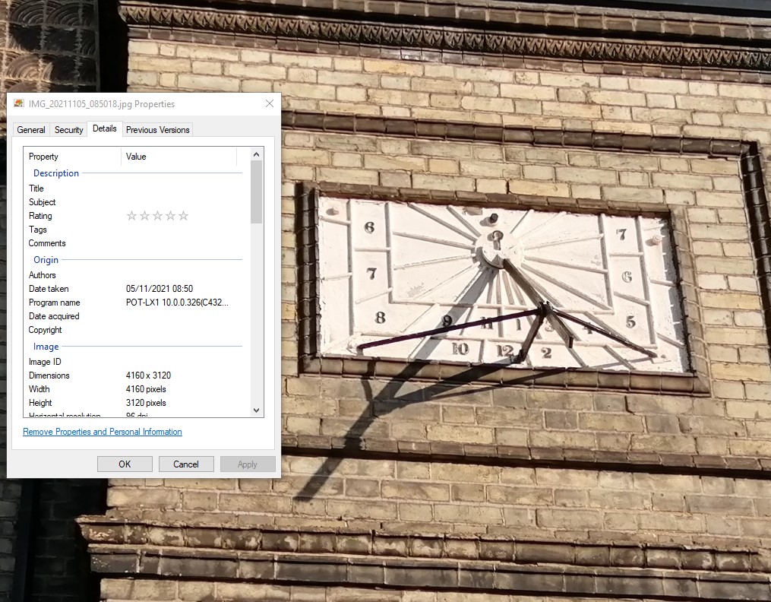Confirm changes with the OK button
771x602 pixels.
[x=124, y=464]
